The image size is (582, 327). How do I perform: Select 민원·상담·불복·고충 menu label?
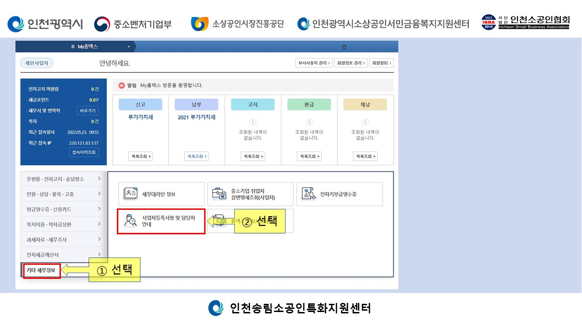(x=50, y=194)
